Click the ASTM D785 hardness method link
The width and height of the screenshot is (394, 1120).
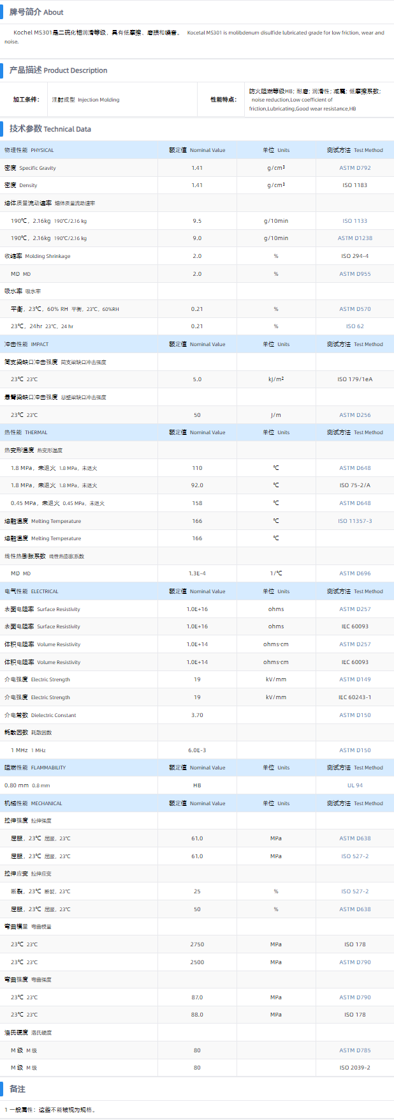354,1050
